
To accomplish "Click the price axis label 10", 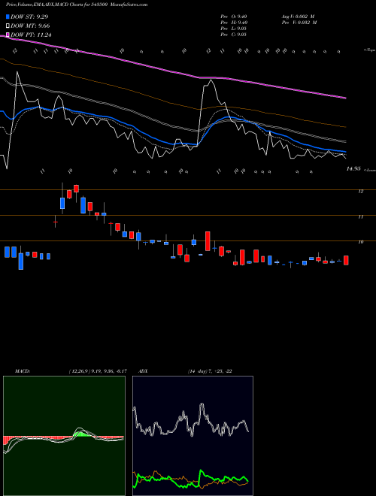I will [x=360, y=242].
